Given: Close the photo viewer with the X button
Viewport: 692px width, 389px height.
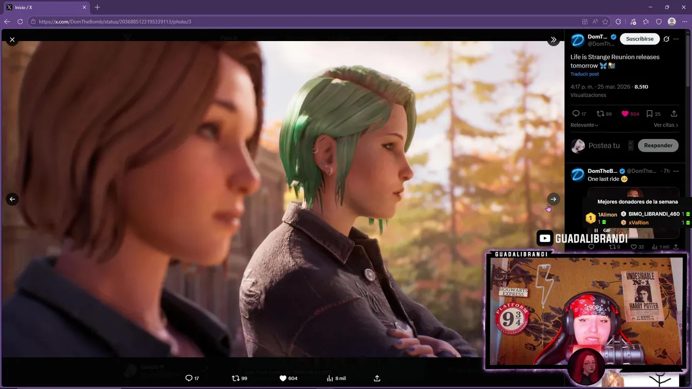Looking at the screenshot, I should [12, 39].
